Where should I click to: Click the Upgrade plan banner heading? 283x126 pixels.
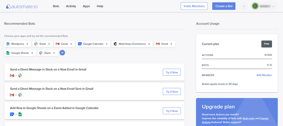click(x=218, y=107)
